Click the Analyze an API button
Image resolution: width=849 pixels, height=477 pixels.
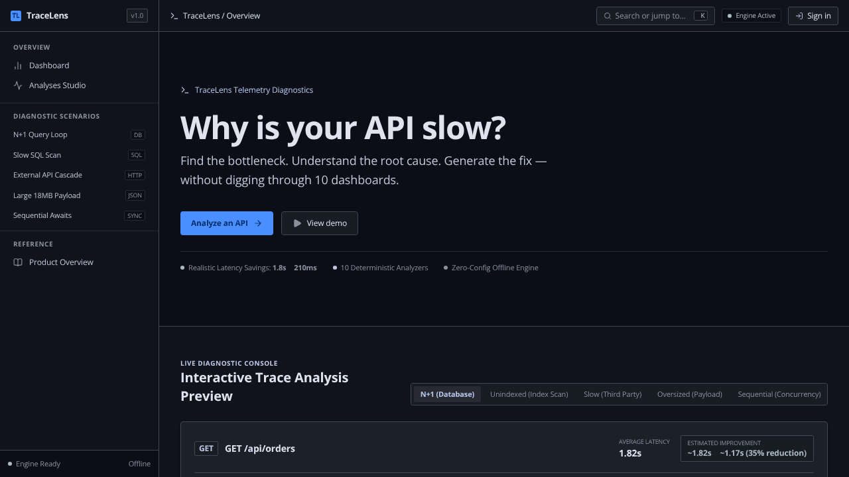tap(227, 223)
